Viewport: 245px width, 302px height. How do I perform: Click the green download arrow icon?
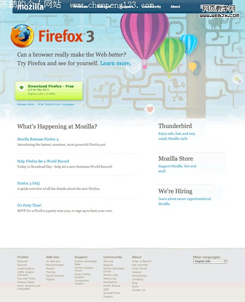[21, 87]
